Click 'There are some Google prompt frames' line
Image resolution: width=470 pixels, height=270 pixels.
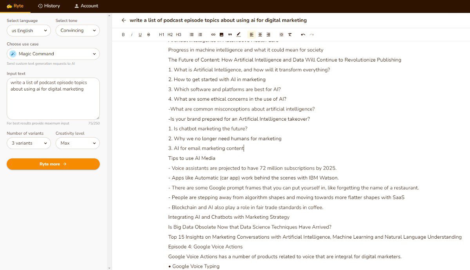294,188
